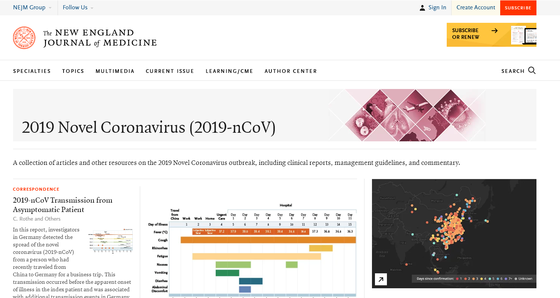Open the search magnifier icon
Image resolution: width=560 pixels, height=298 pixels.
pyautogui.click(x=532, y=70)
